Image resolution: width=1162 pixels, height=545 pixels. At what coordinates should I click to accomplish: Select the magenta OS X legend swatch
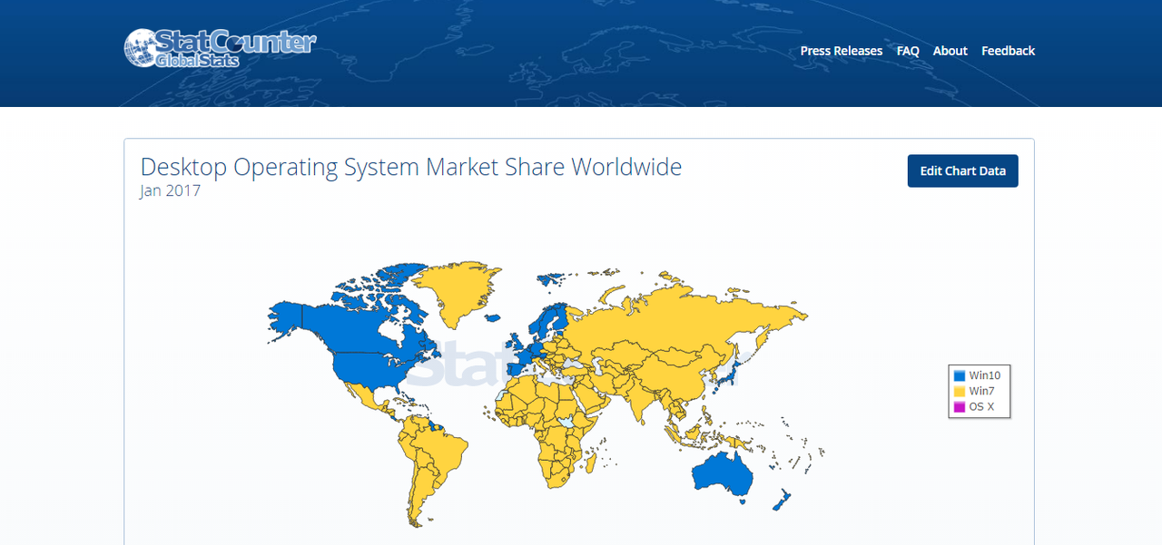coord(959,407)
